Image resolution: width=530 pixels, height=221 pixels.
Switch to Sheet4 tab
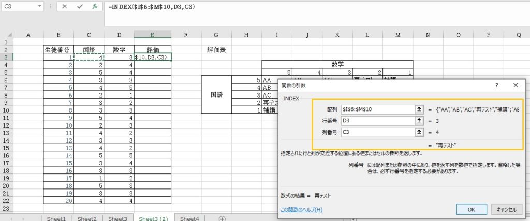coord(189,218)
